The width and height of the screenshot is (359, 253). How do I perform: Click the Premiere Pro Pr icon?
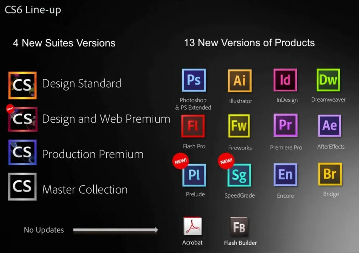click(x=285, y=125)
